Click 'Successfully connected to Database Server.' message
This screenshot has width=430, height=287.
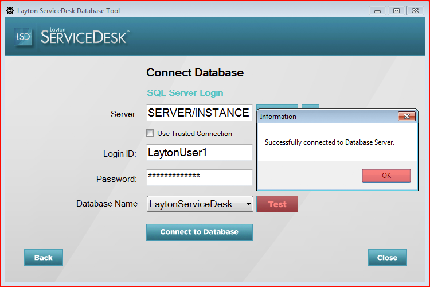pyautogui.click(x=330, y=142)
